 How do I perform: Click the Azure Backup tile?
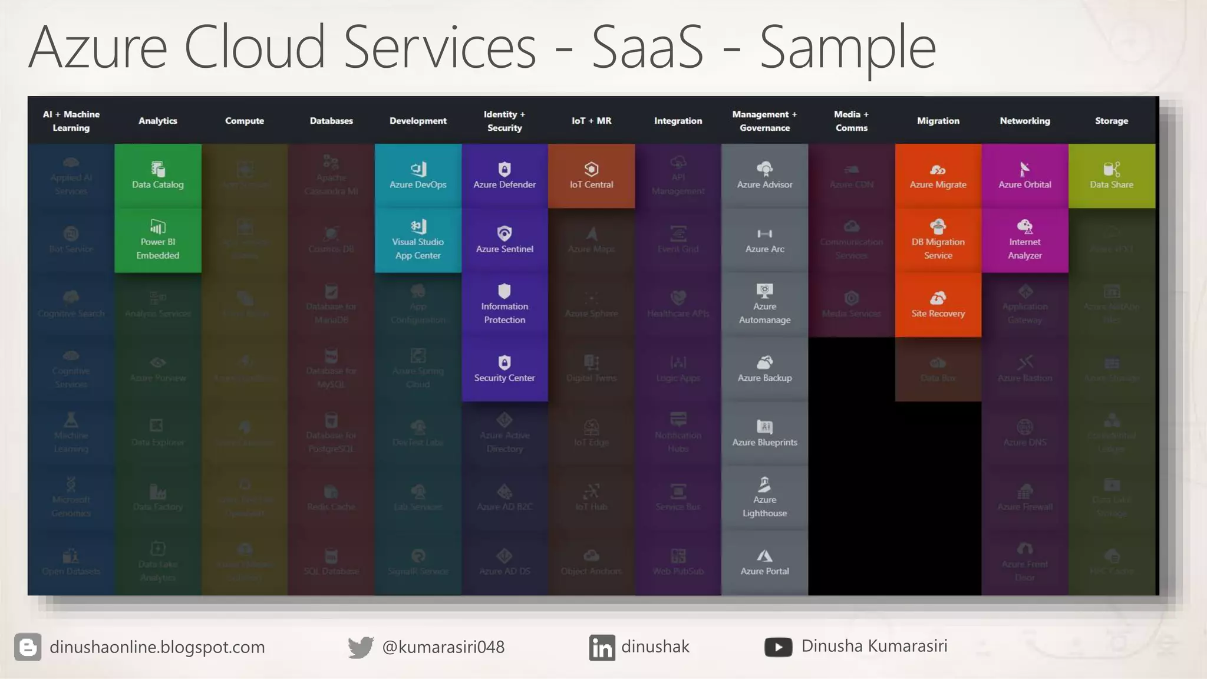coord(764,369)
